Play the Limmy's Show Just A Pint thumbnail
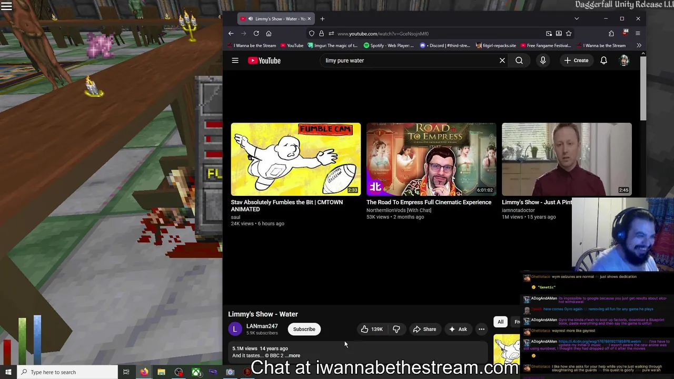 pos(567,159)
